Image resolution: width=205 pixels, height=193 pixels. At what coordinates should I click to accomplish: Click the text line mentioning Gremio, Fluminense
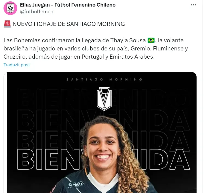pyautogui.click(x=96, y=49)
